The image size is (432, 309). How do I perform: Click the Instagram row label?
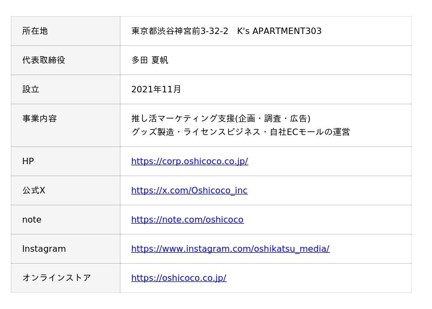click(44, 248)
